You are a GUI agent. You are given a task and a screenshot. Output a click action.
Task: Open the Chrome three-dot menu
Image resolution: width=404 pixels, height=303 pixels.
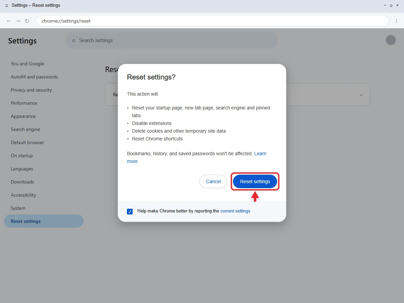click(396, 21)
